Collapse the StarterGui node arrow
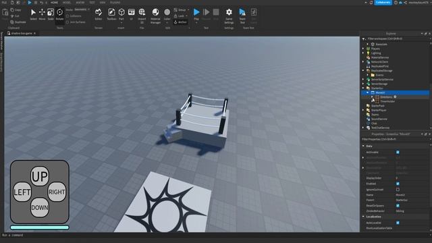The height and width of the screenshot is (243, 432). [363, 88]
